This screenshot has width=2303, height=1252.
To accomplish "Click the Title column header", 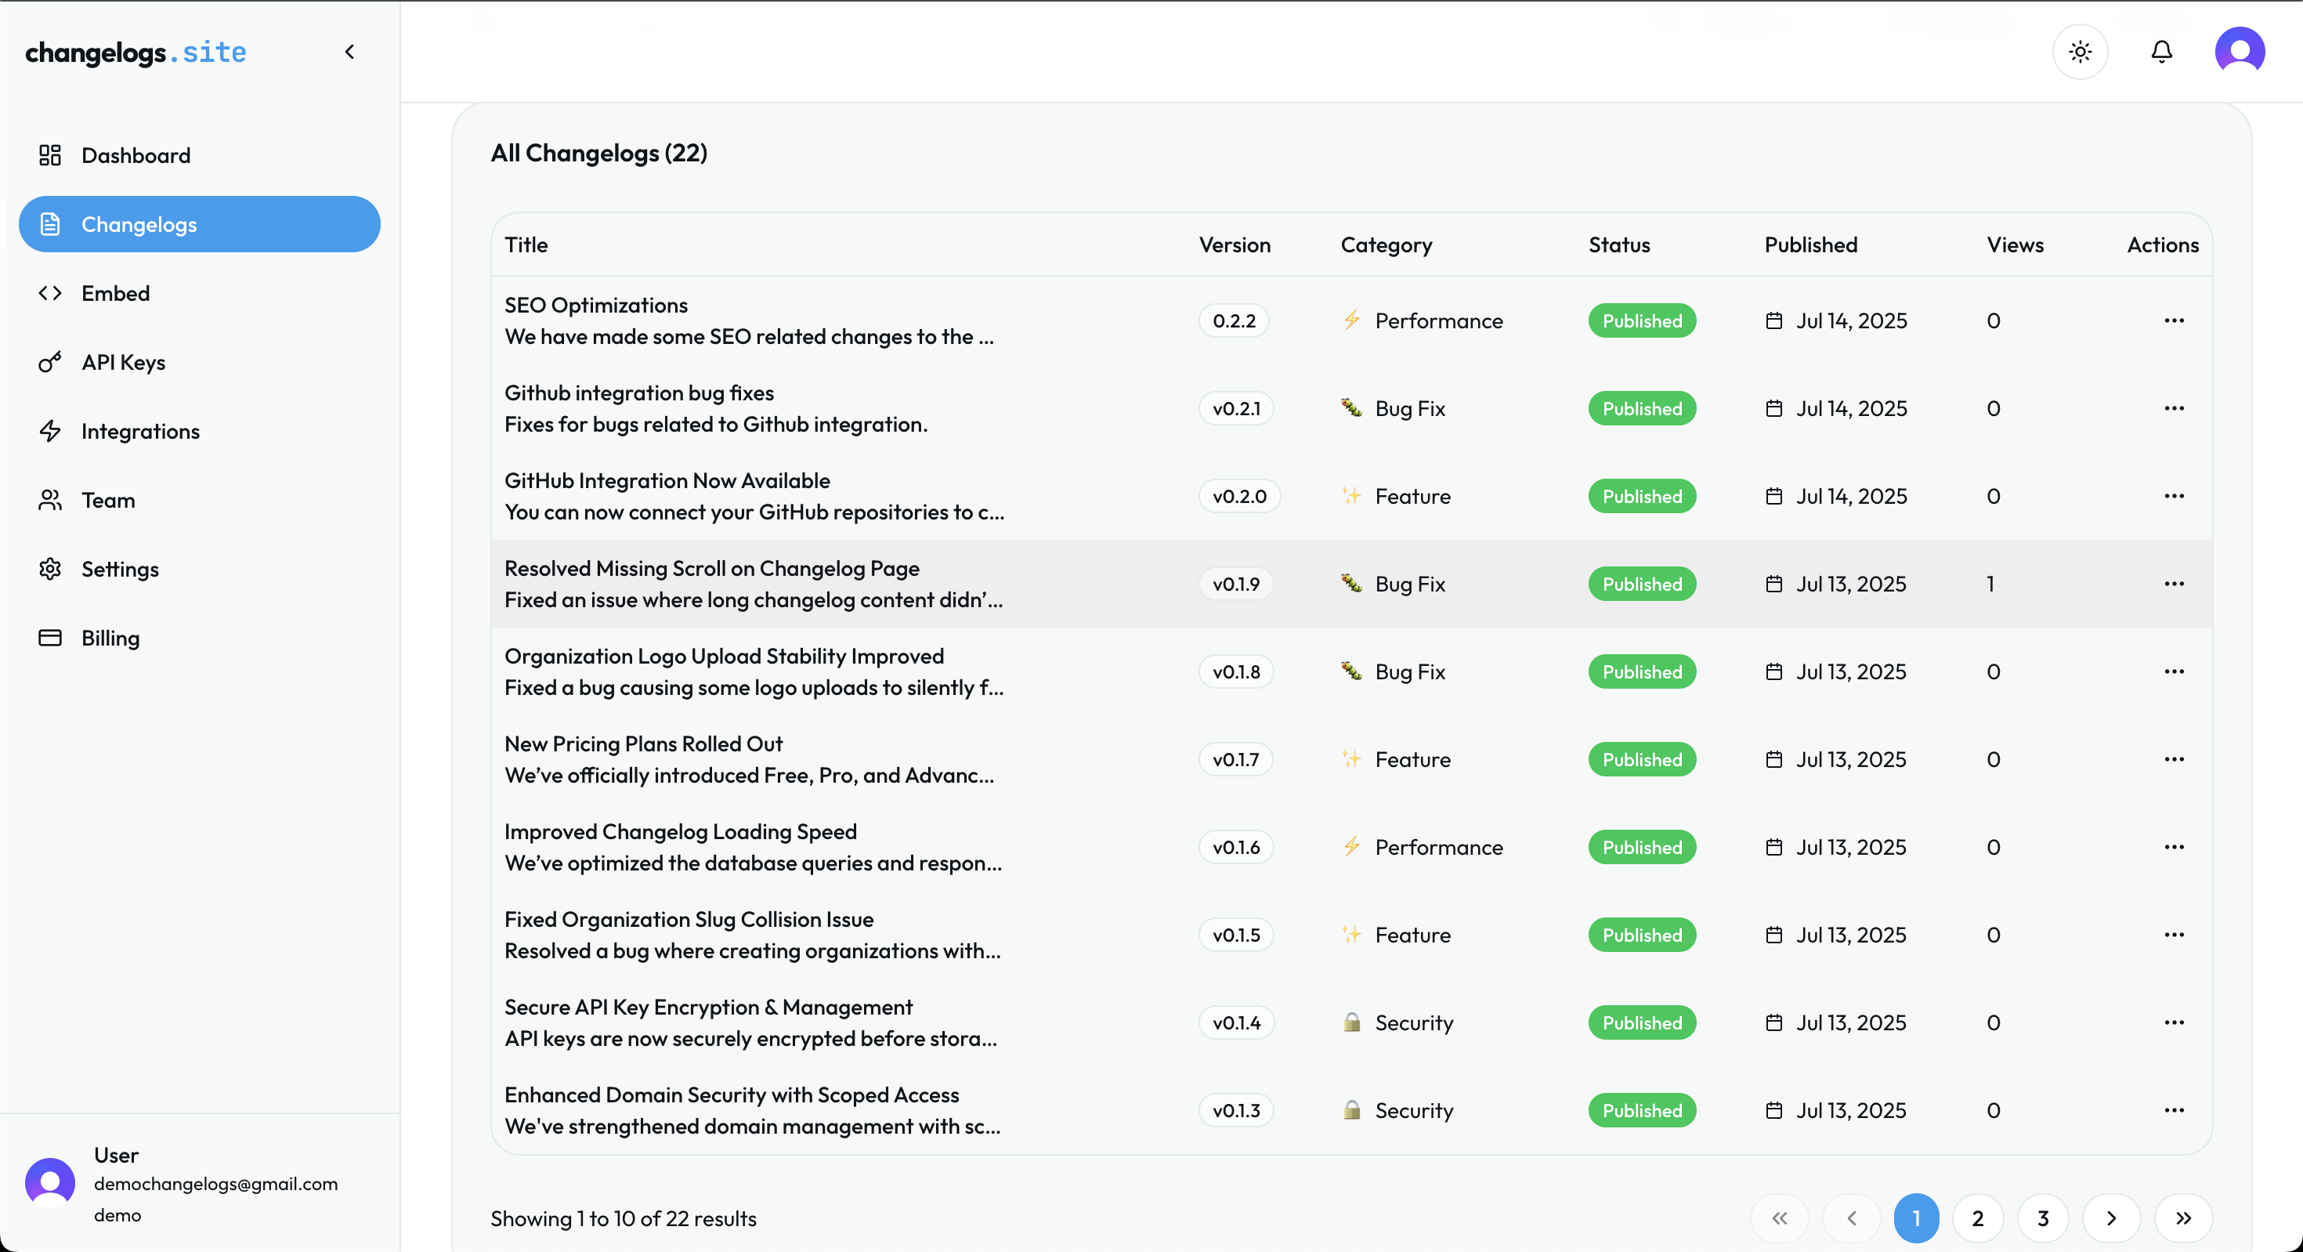I will pos(526,244).
